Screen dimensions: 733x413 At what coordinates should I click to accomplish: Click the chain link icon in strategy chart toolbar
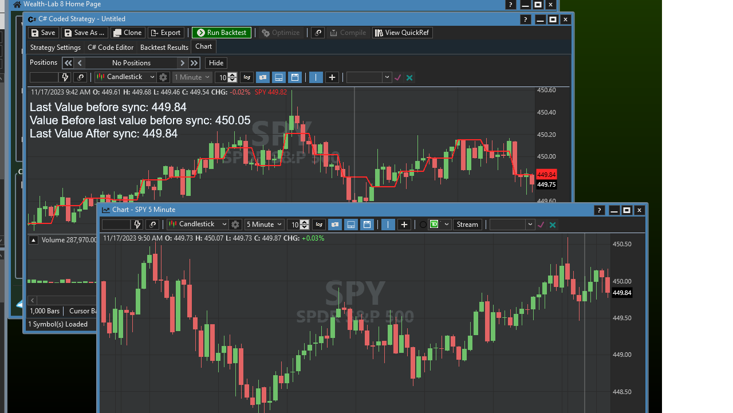coord(80,77)
